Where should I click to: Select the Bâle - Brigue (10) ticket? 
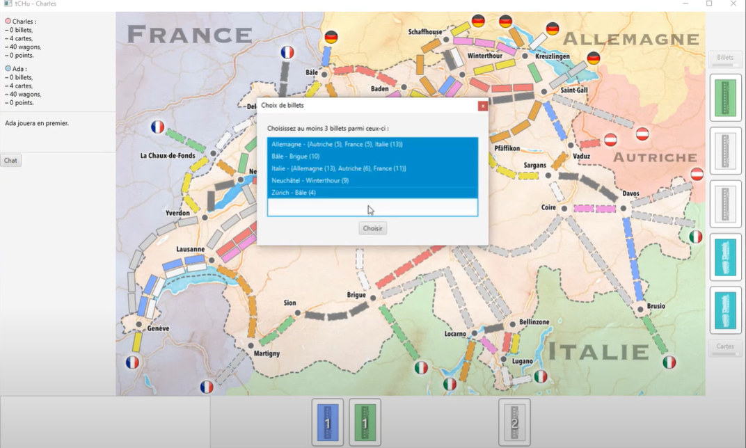tap(372, 156)
